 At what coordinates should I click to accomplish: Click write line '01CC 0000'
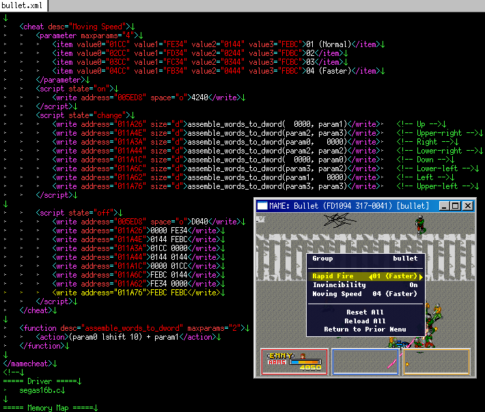point(139,248)
